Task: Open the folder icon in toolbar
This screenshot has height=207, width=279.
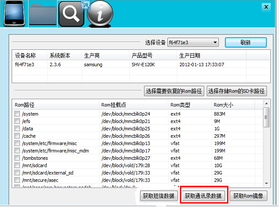Action: tap(43, 15)
